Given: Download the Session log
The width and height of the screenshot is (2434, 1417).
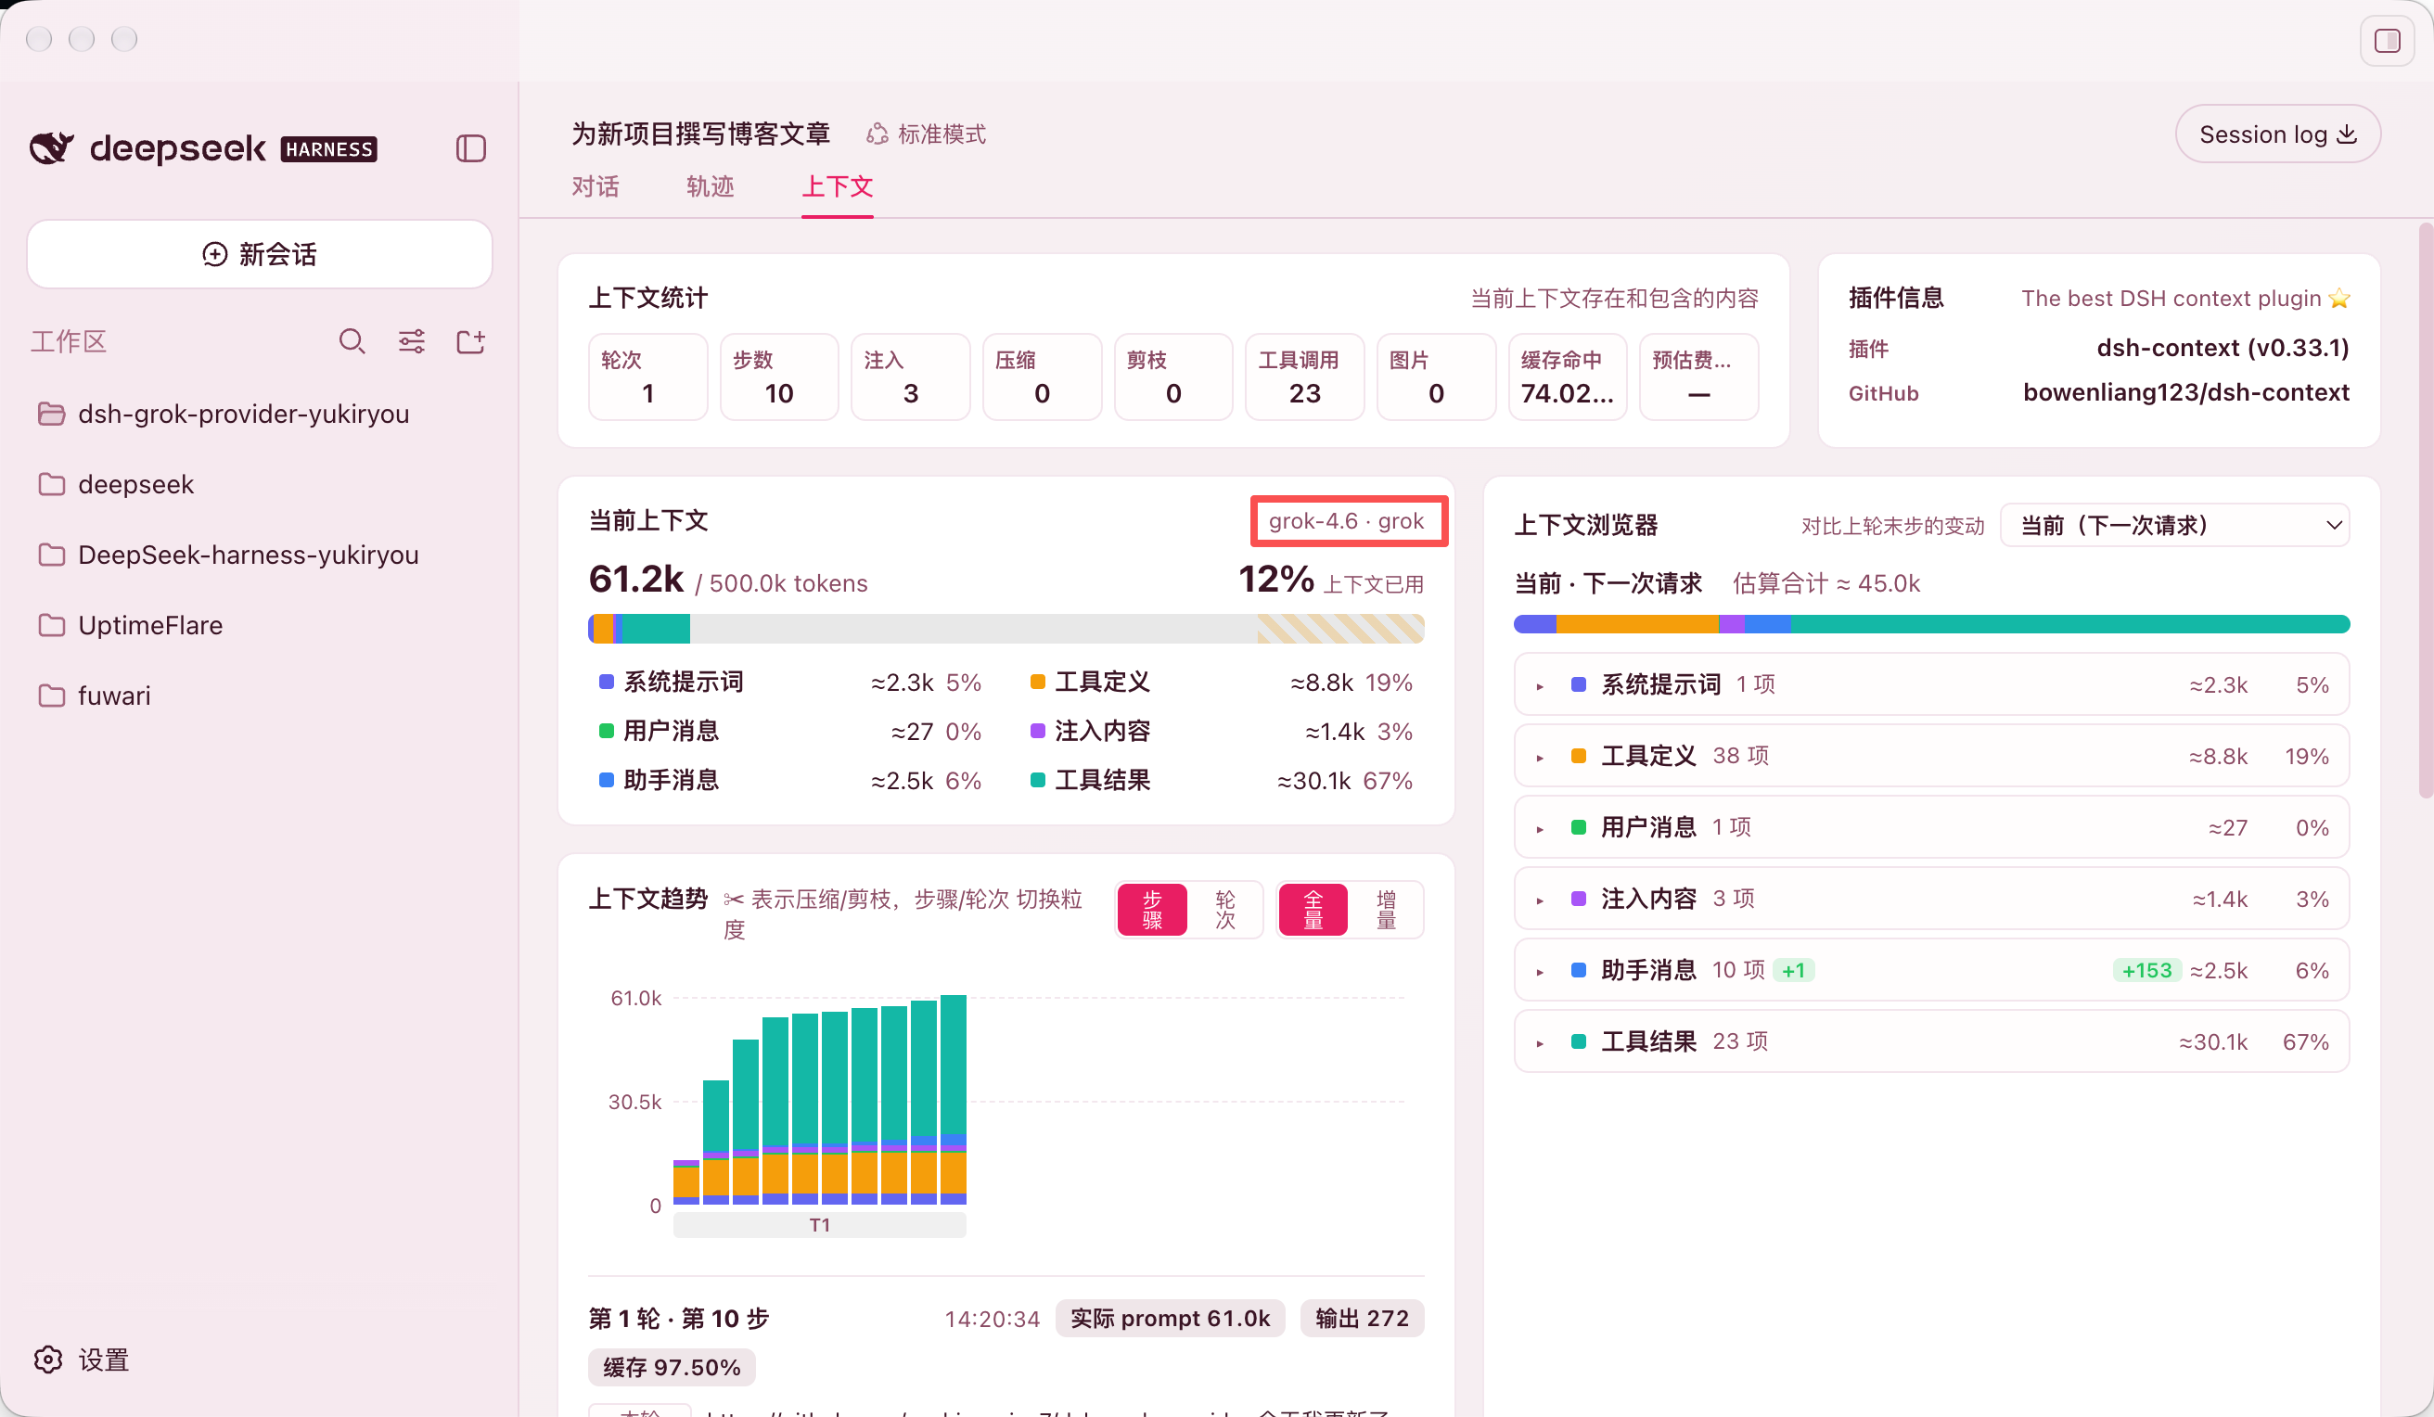Looking at the screenshot, I should 2277,134.
